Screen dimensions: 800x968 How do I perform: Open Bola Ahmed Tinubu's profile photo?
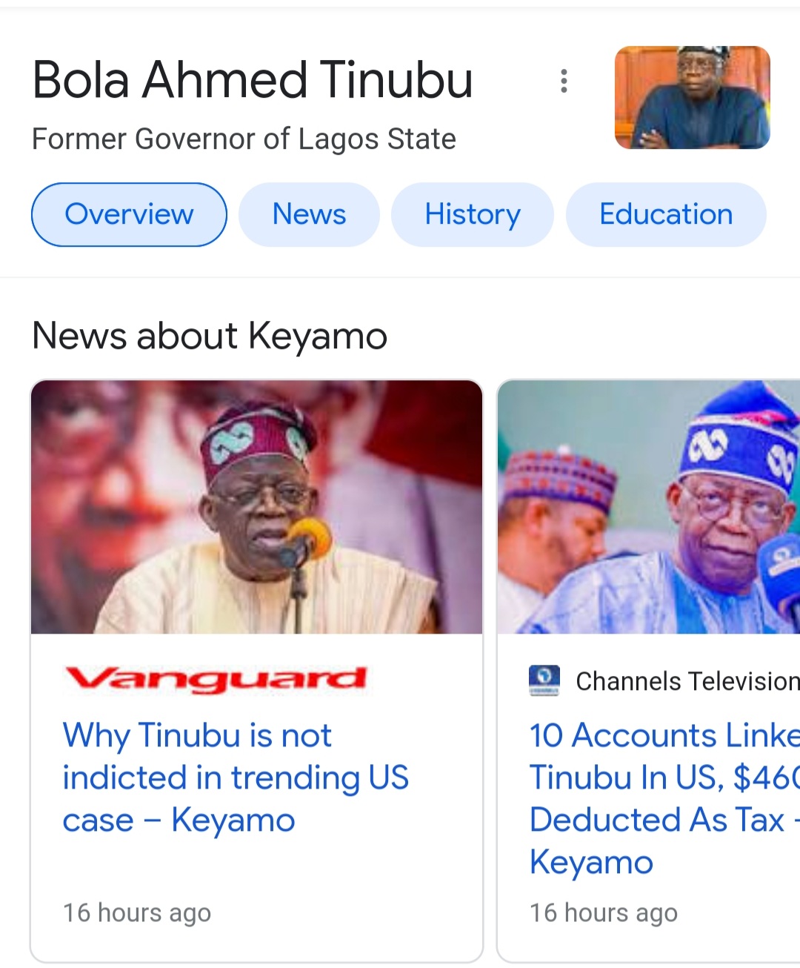692,97
